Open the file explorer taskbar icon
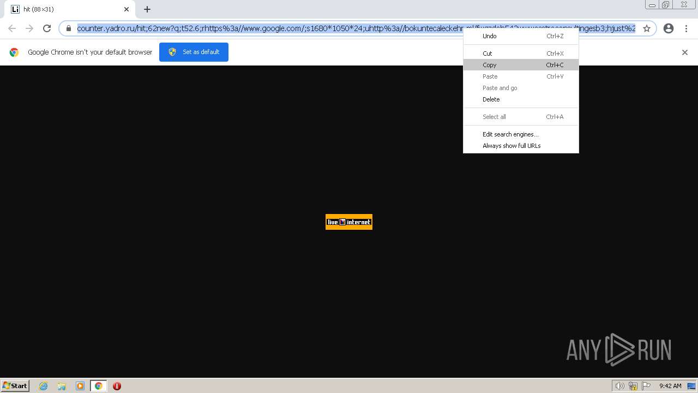 click(x=62, y=386)
